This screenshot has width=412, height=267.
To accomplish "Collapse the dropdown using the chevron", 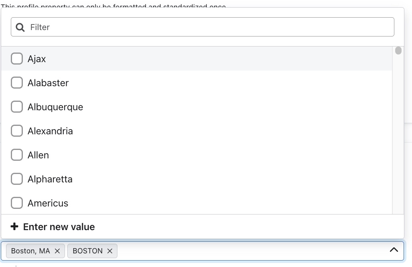I will click(x=393, y=249).
